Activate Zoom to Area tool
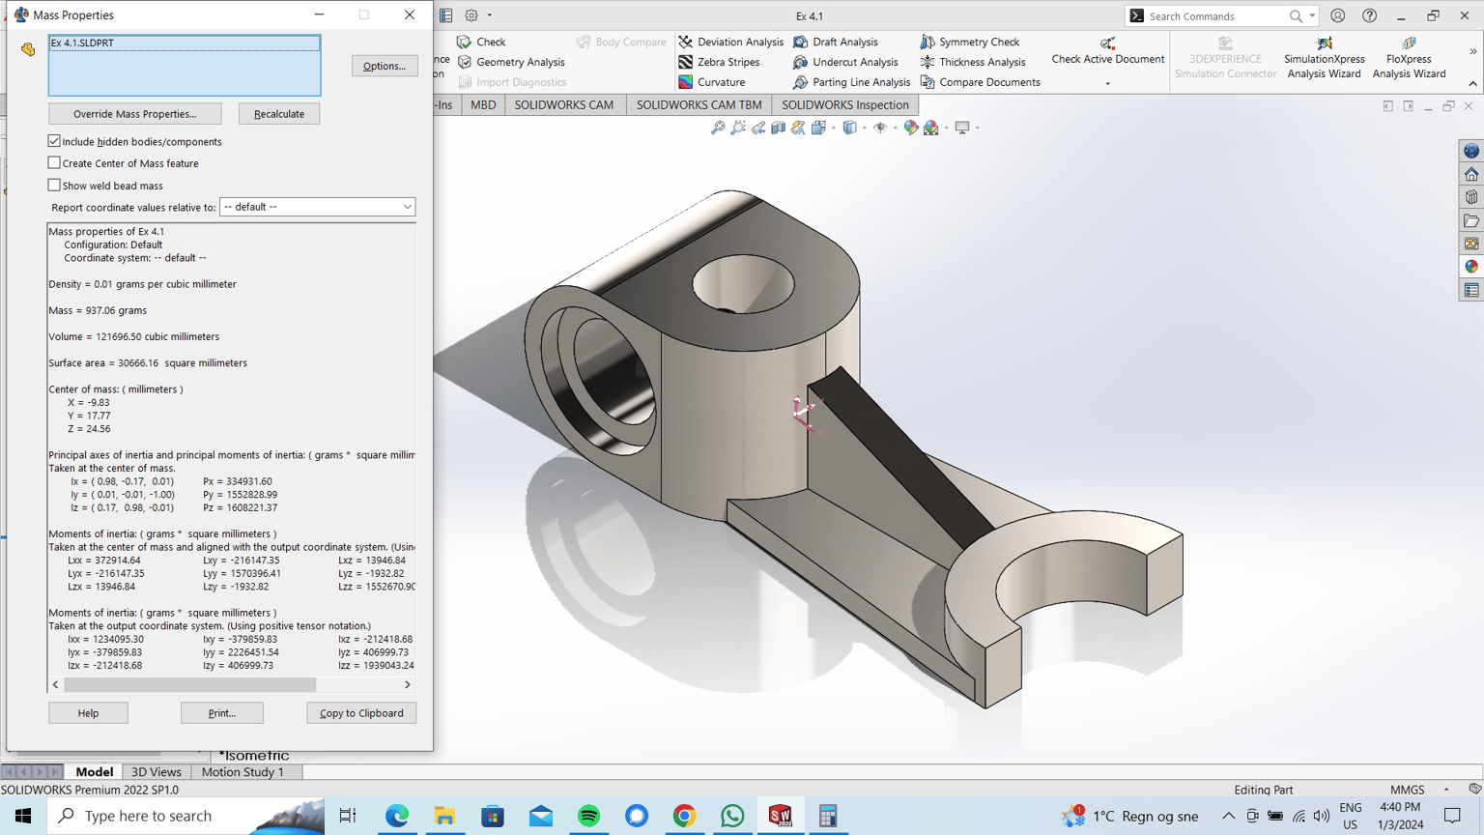This screenshot has width=1484, height=835. pos(738,128)
